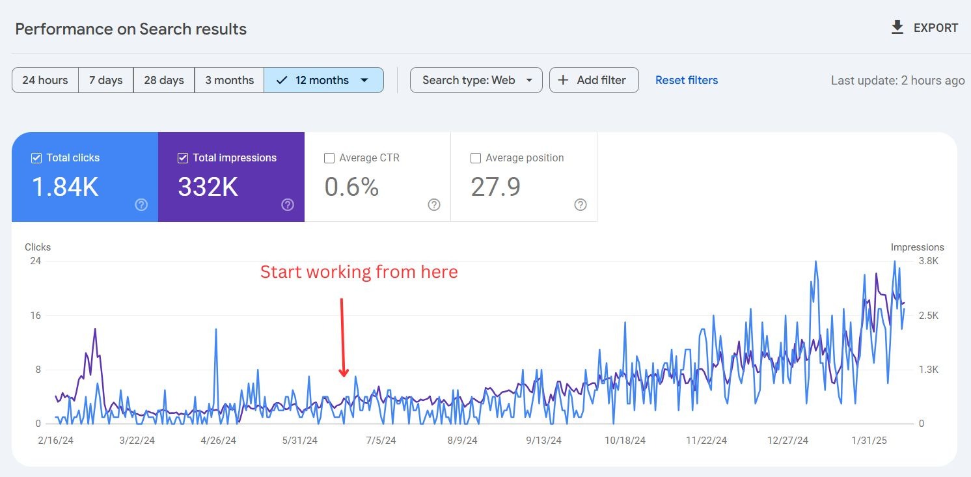Screen dimensions: 971x477
Task: Enable the Average position checkbox
Action: 476,158
